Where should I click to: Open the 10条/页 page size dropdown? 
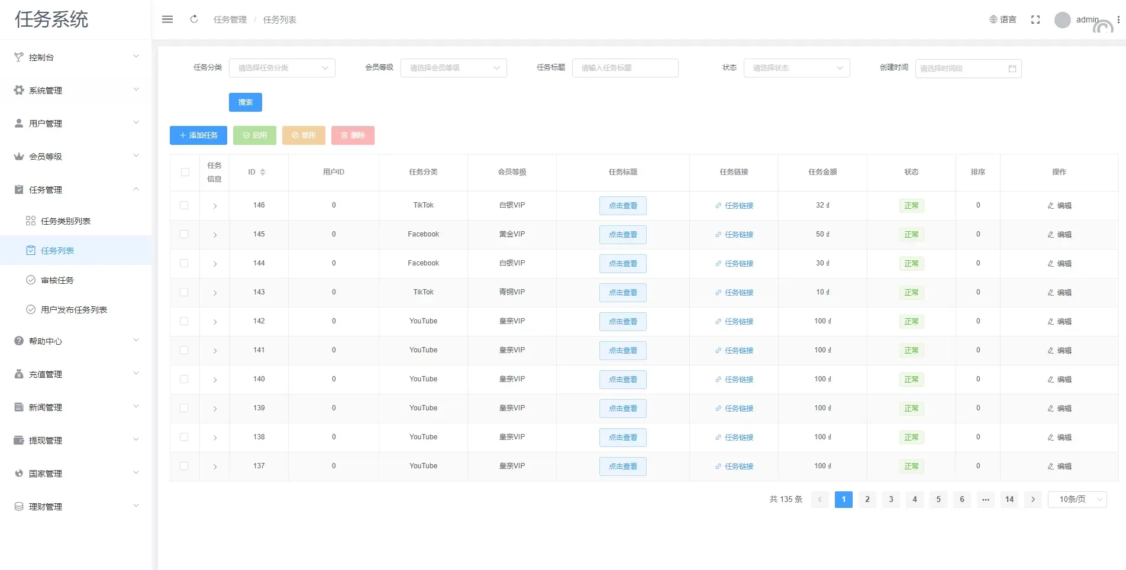tap(1077, 500)
